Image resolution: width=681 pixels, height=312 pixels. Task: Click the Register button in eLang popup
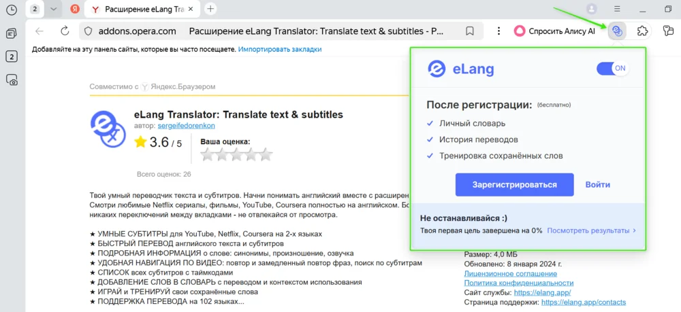tap(515, 185)
